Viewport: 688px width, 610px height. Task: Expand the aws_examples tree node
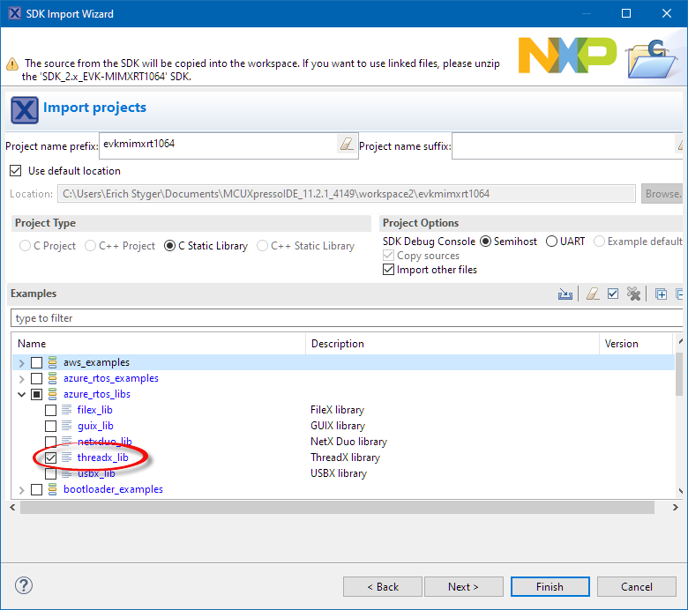(x=22, y=362)
